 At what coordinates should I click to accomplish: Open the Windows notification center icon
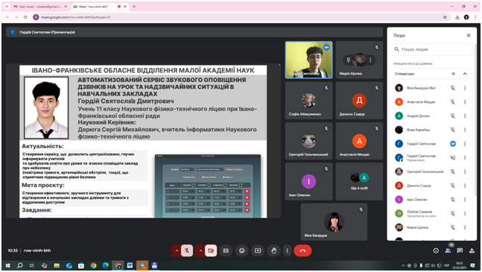click(472, 265)
